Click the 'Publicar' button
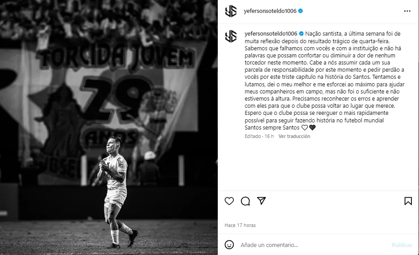This screenshot has width=419, height=255. 402,245
